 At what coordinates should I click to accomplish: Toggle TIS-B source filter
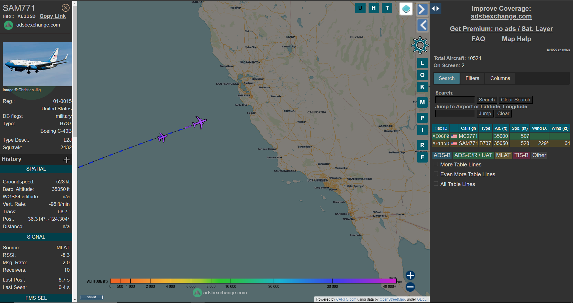click(x=521, y=155)
